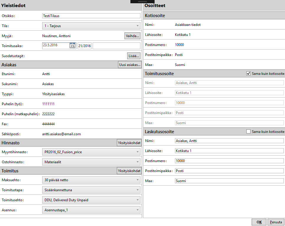Click the Laskutusosoite Lähiosoite field
The image size is (285, 226).
tap(229, 151)
